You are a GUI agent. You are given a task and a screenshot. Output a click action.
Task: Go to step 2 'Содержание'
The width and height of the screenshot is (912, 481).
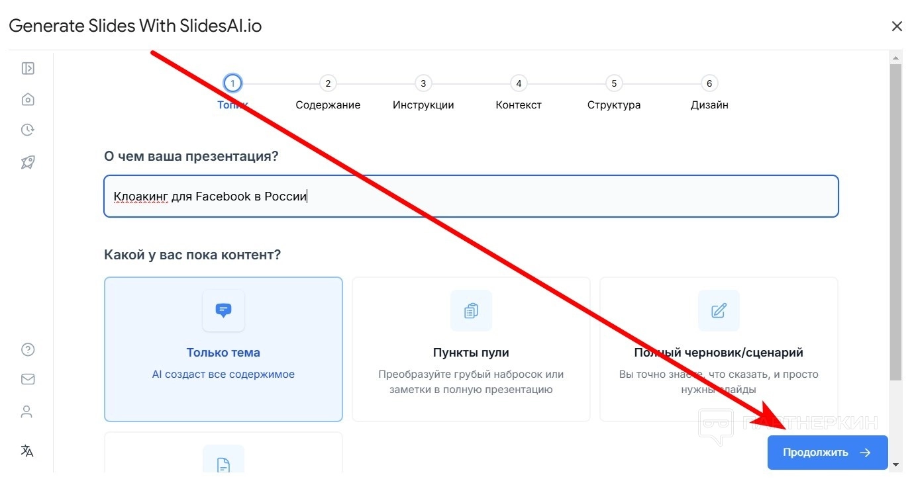[x=328, y=83]
